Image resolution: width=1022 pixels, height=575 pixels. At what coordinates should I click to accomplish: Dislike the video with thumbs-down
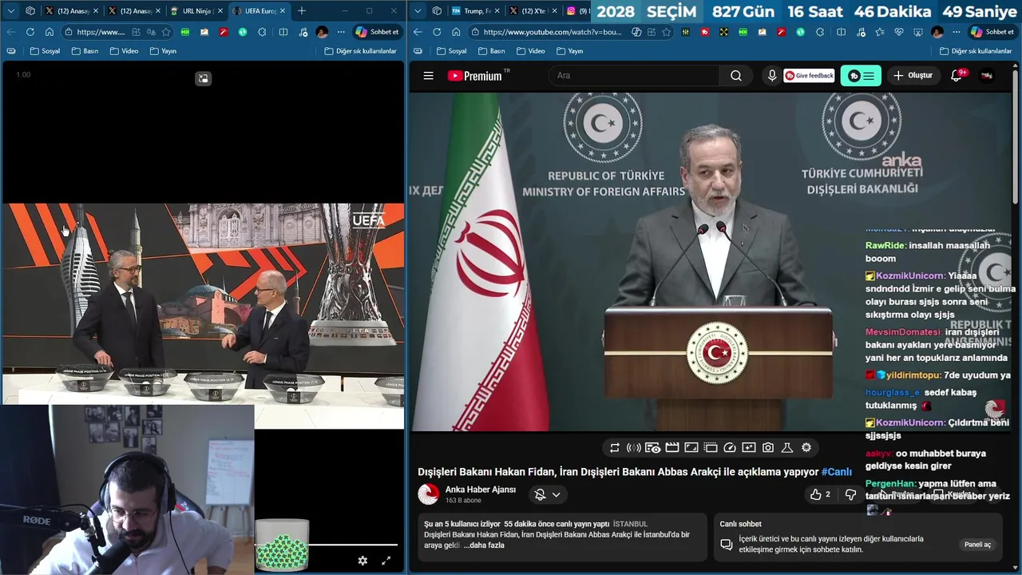[x=850, y=494]
